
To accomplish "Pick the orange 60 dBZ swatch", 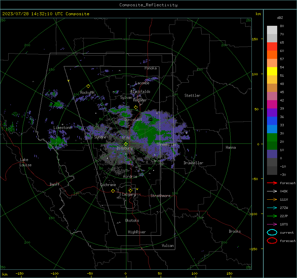I will coord(272,55).
